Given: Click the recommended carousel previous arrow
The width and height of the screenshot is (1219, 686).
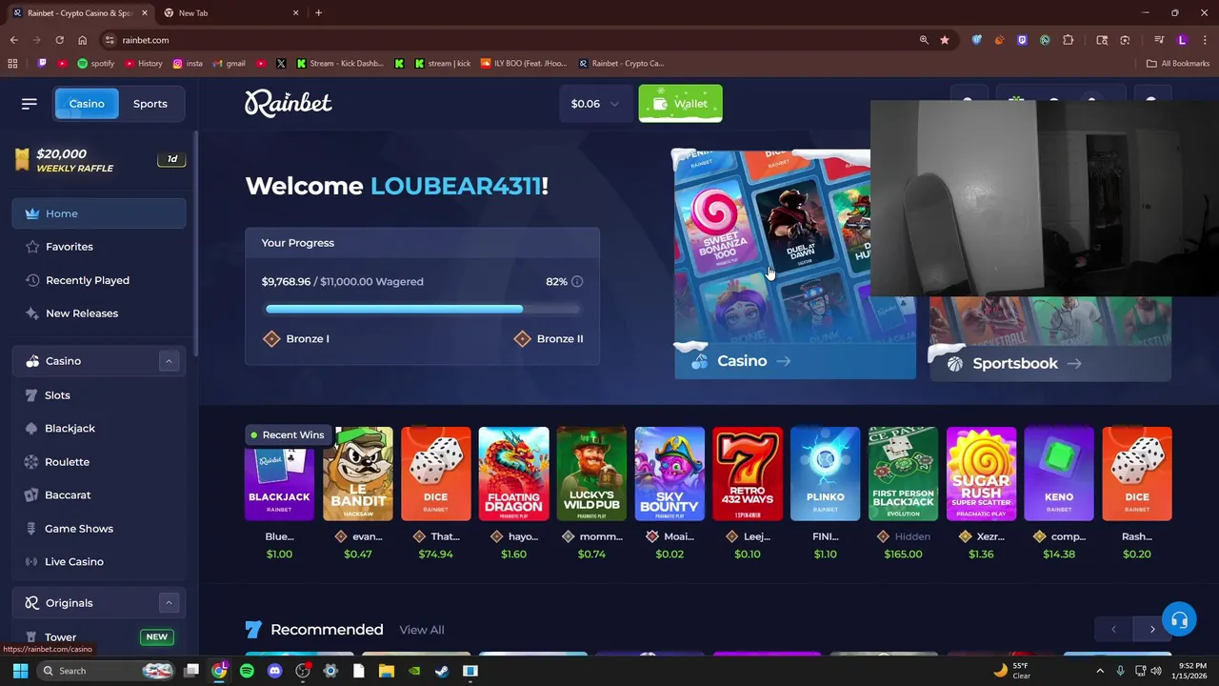Looking at the screenshot, I should click(x=1113, y=629).
